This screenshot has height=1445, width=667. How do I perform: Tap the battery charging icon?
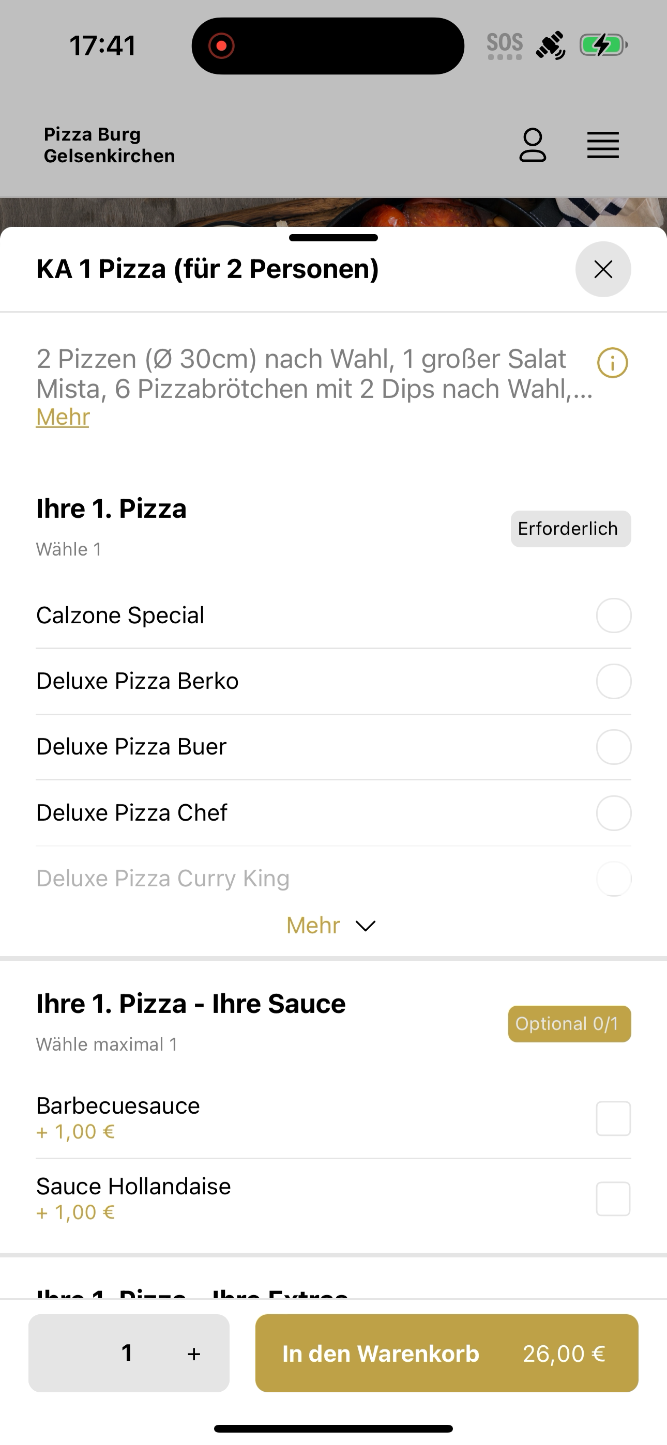click(603, 45)
